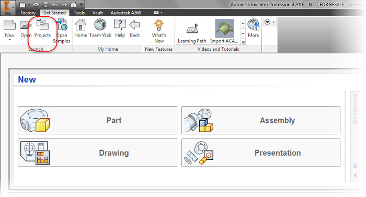Image resolution: width=366 pixels, height=197 pixels.
Task: Click More tutorials download button
Action: coord(254,29)
